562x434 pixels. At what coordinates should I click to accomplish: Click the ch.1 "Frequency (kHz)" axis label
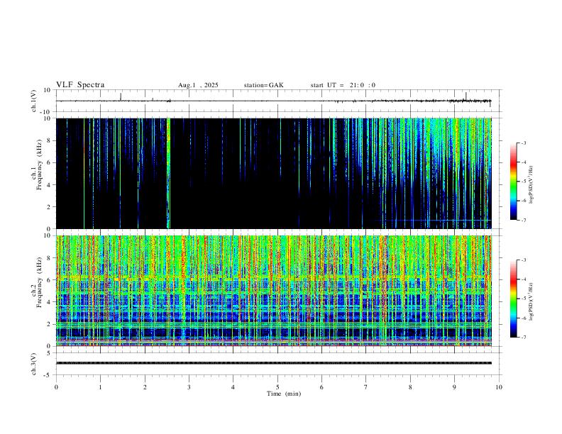tap(39, 165)
